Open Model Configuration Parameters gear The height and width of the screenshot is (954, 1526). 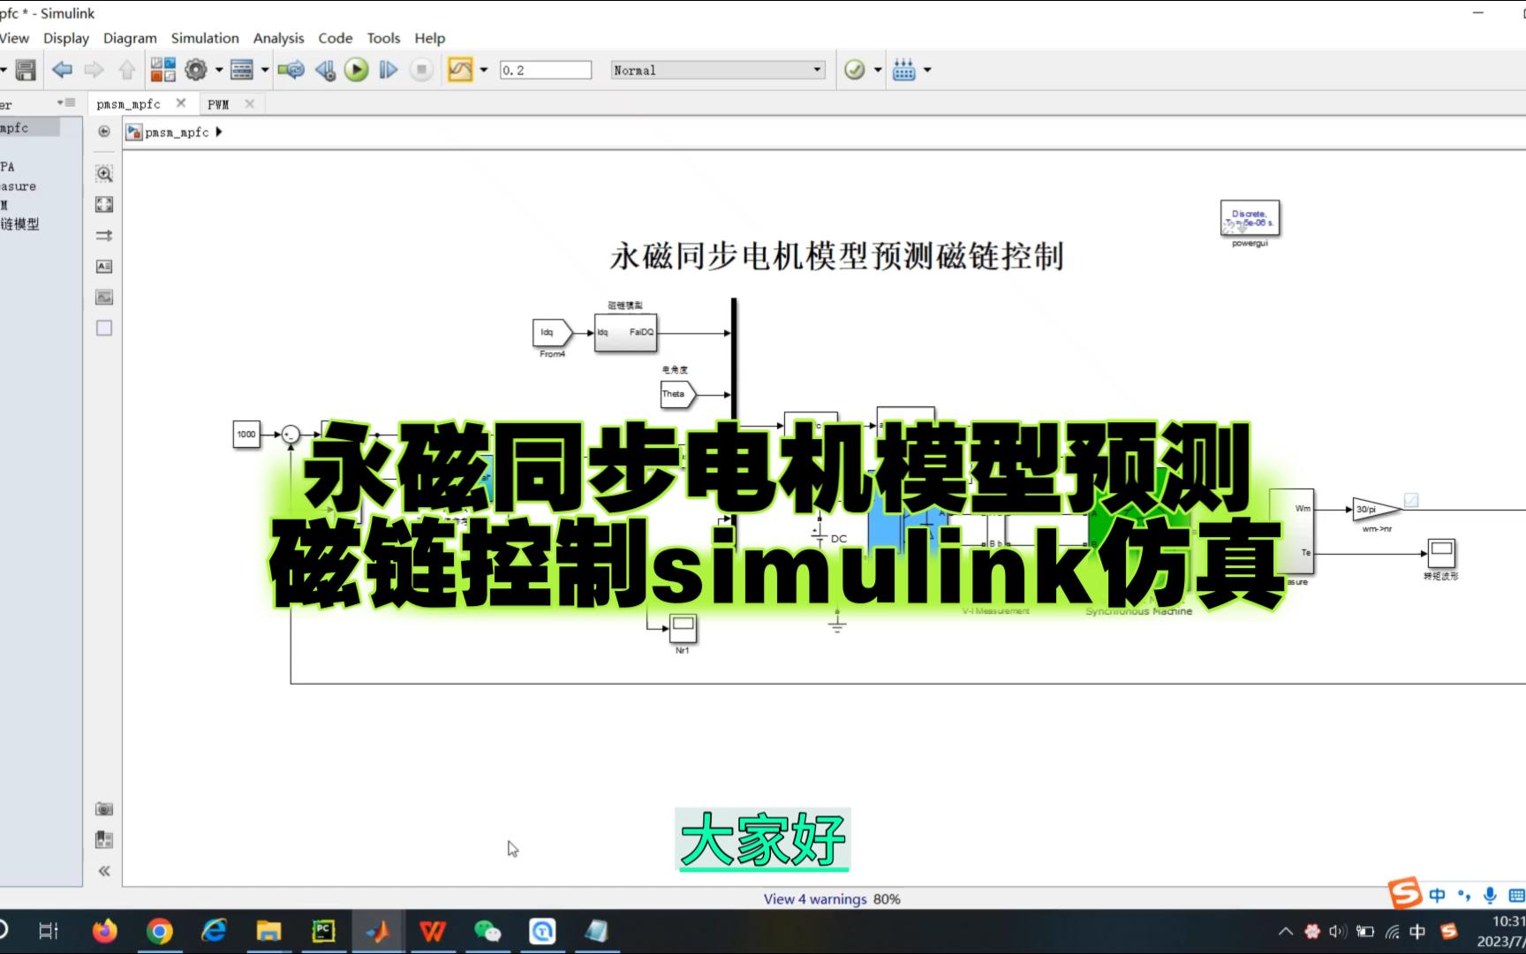tap(196, 70)
